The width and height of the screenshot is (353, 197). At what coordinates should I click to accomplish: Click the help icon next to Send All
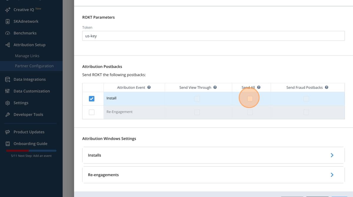pyautogui.click(x=258, y=87)
